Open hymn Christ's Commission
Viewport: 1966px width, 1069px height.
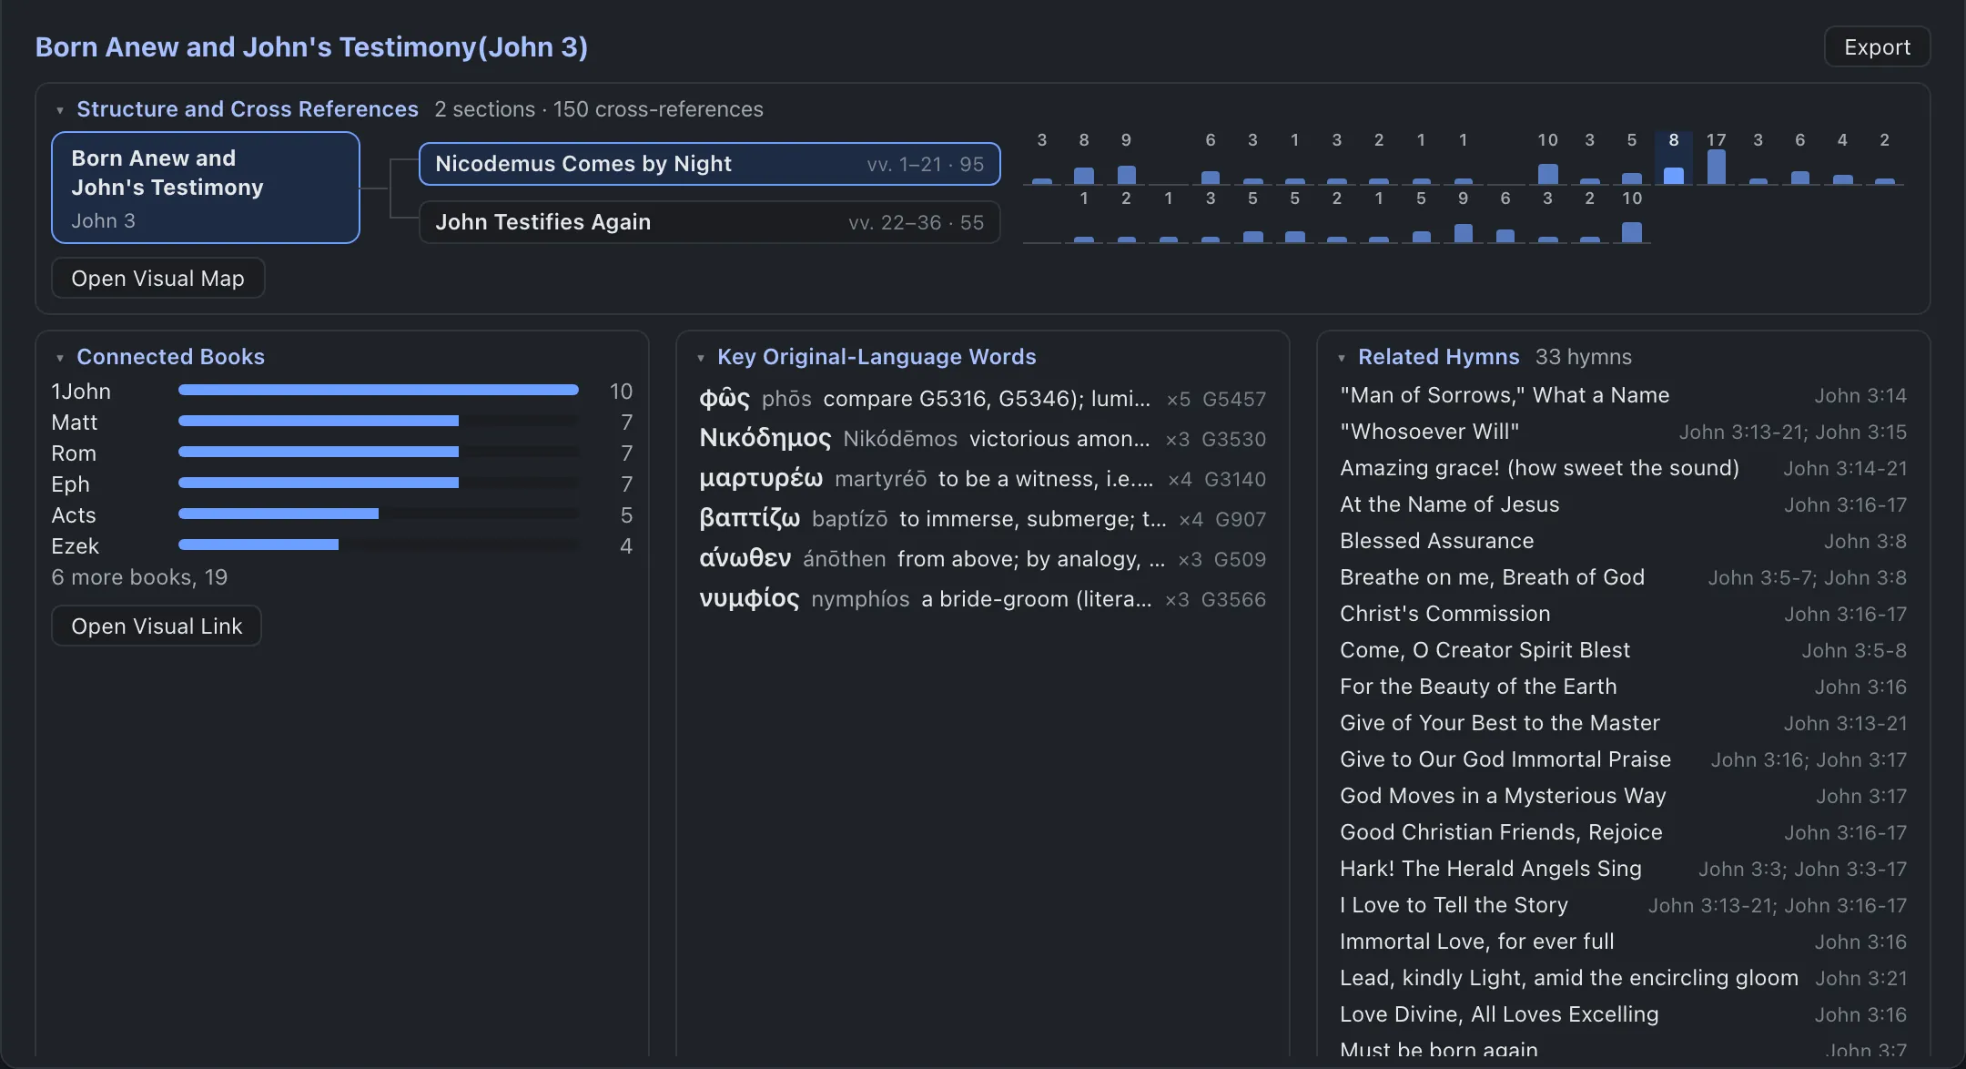point(1623,614)
